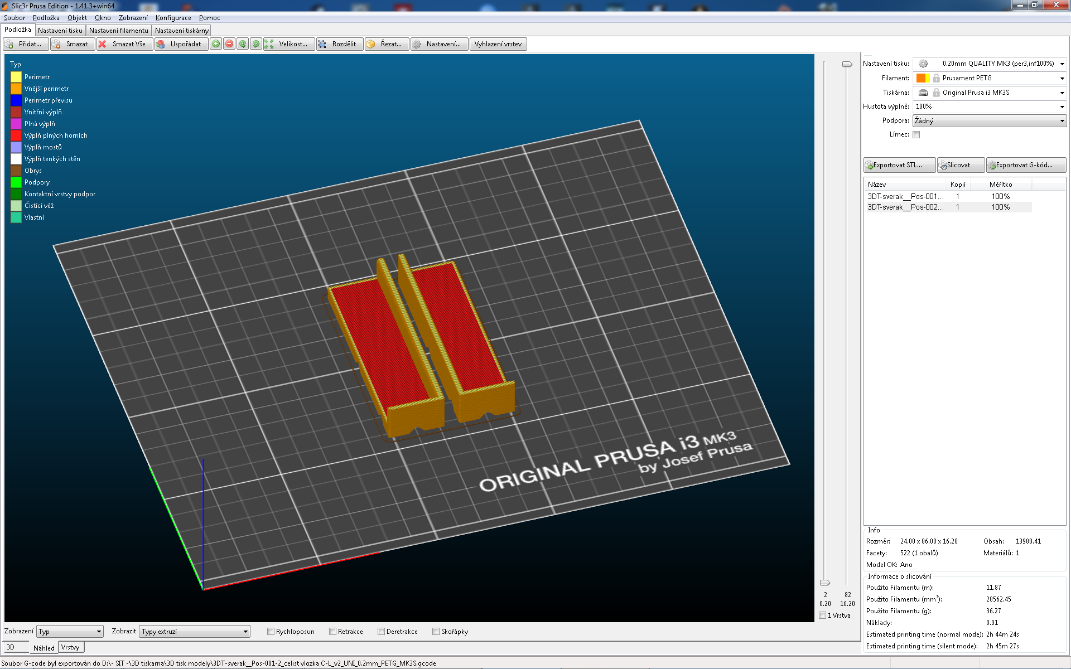Open the Zobrazení view type dropdown
Image resolution: width=1071 pixels, height=669 pixels.
click(70, 632)
